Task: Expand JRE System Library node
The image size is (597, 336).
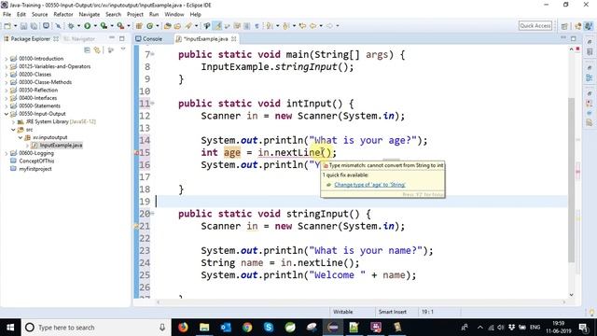Action: tap(13, 122)
